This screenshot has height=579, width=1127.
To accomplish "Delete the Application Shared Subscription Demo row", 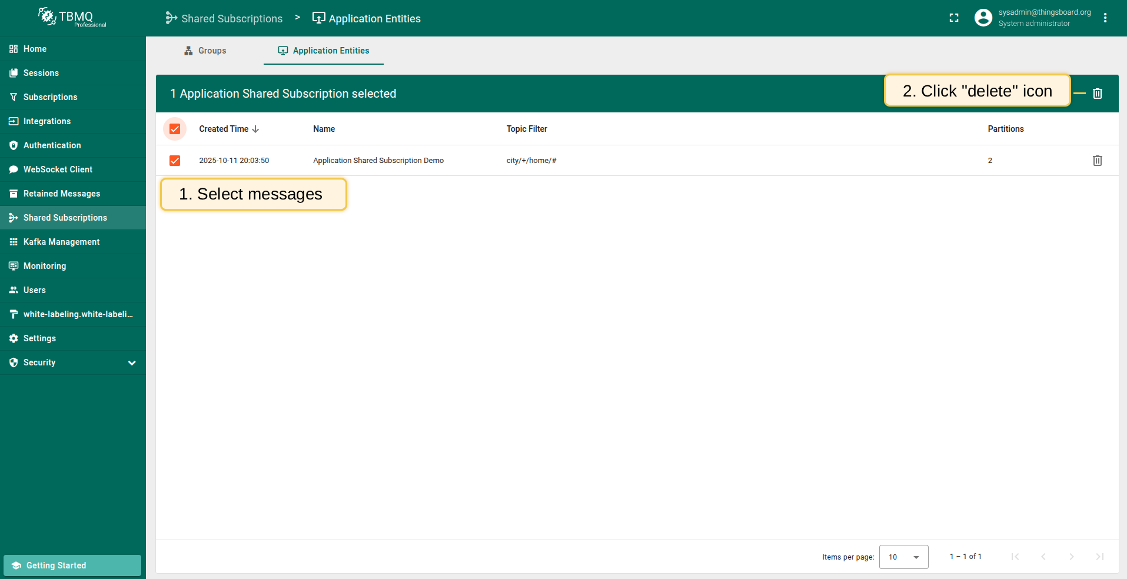I will tap(1097, 161).
